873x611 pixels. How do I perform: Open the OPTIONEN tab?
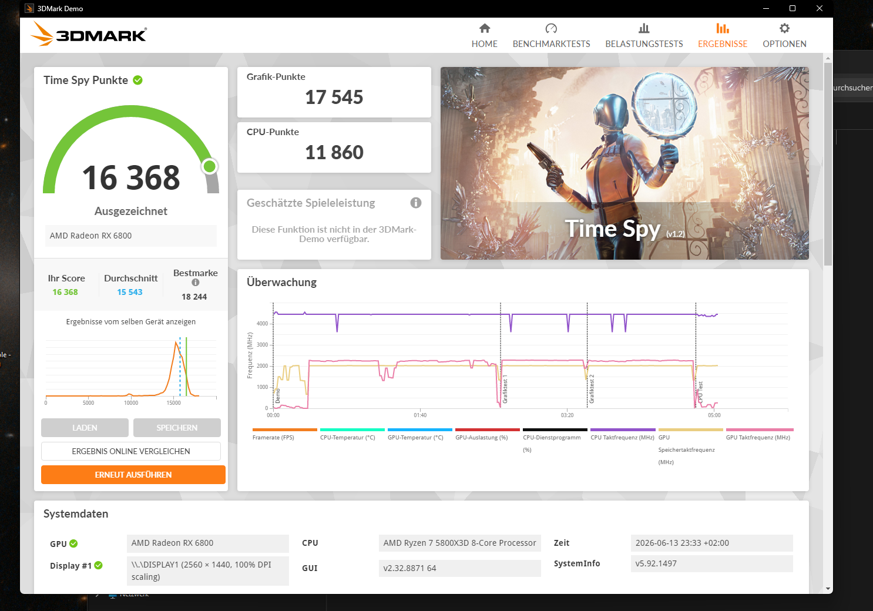tap(784, 36)
